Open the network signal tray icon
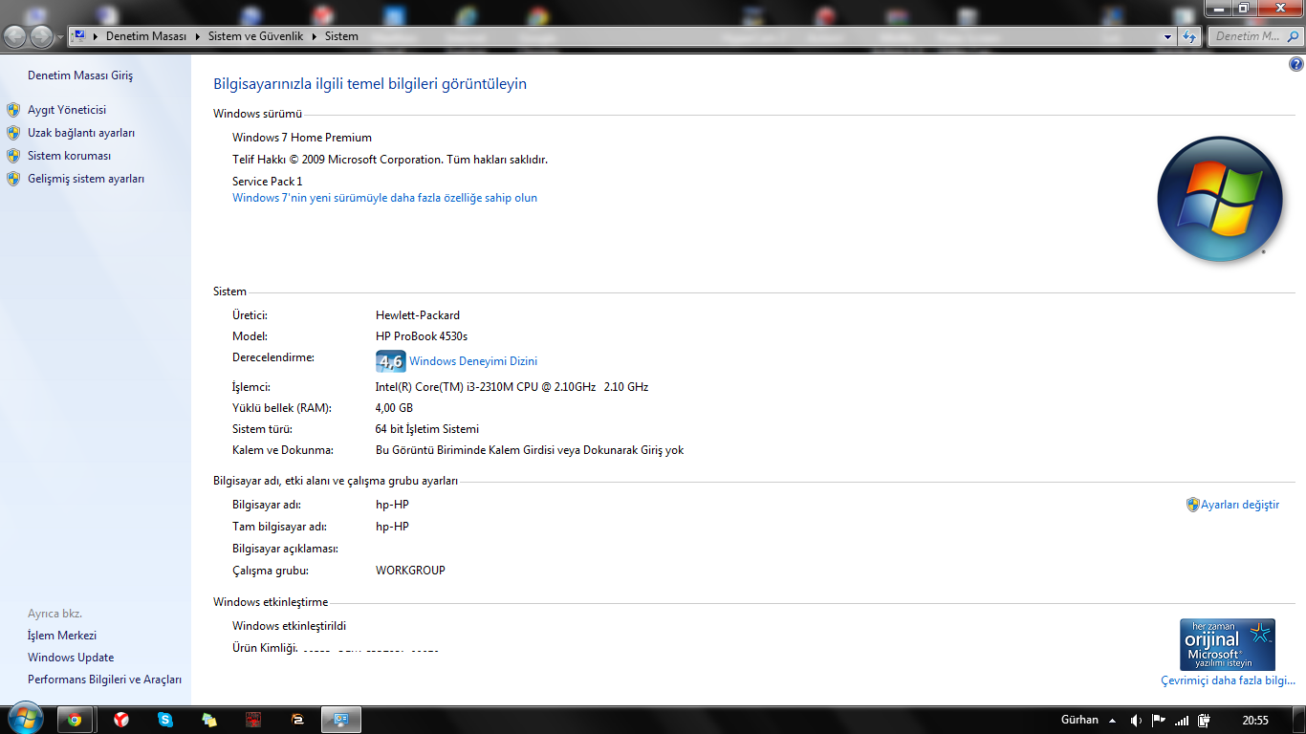The width and height of the screenshot is (1306, 734). 1182,721
